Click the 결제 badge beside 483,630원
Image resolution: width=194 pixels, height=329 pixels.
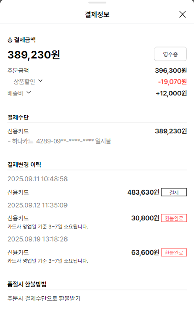[x=174, y=192]
